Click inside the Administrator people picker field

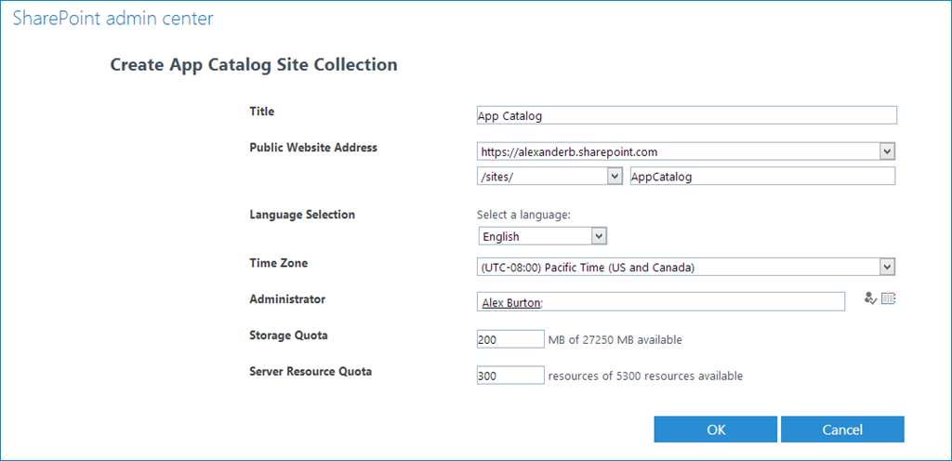click(x=661, y=301)
